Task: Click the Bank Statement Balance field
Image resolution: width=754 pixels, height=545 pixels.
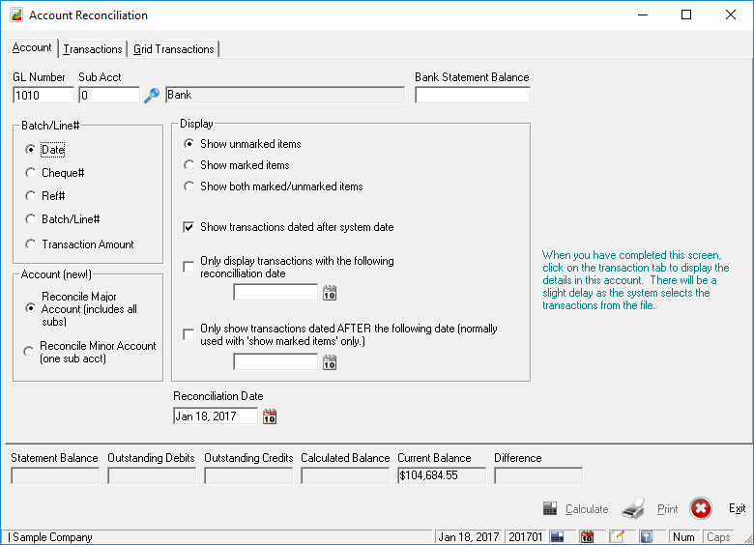Action: [473, 96]
